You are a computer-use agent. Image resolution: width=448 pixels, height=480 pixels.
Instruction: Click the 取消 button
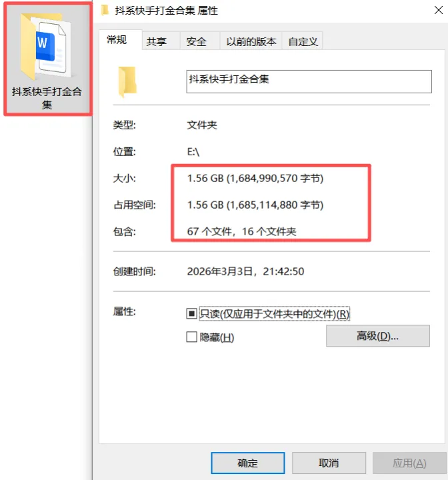point(329,463)
